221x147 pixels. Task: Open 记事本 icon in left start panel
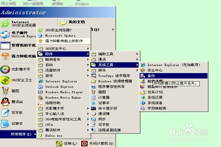[x=6, y=123]
